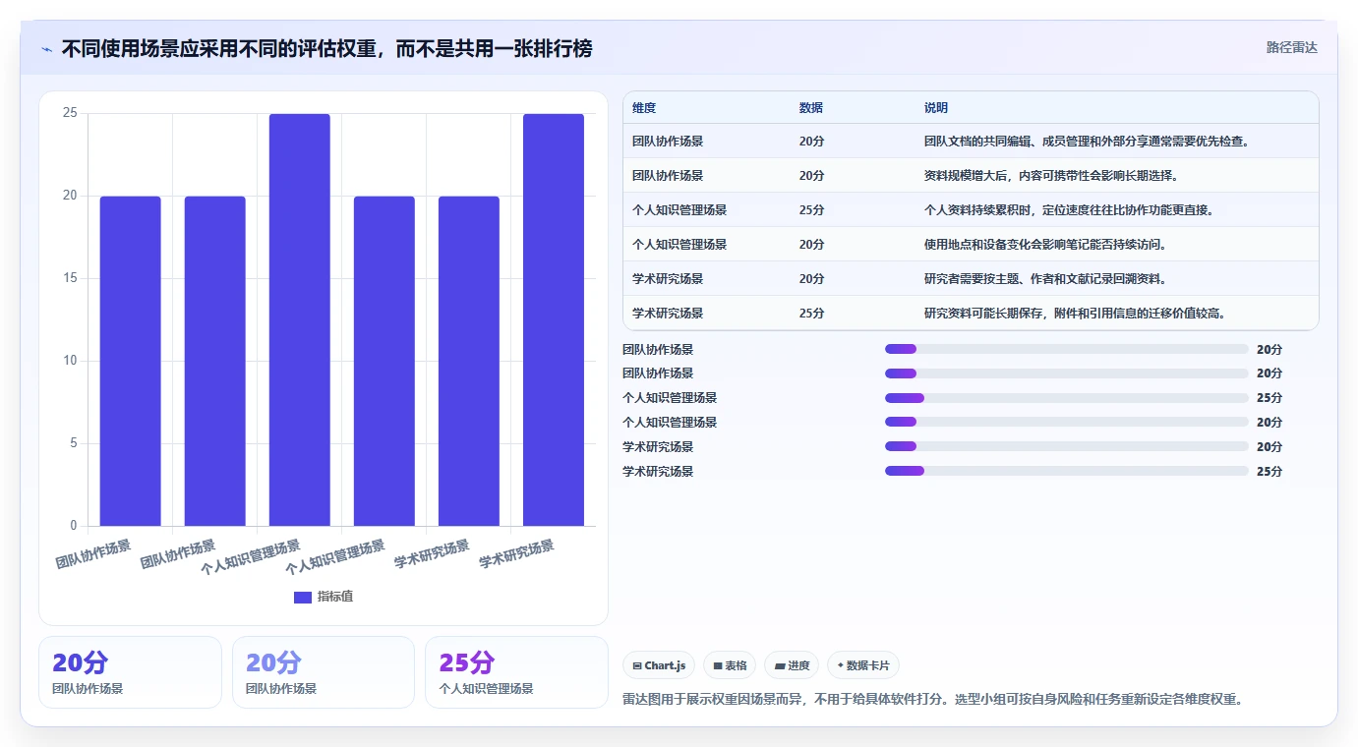Viewport: 1358px width, 747px height.
Task: Open the 25分 个人知识管理场景 data card
Action: pyautogui.click(x=516, y=672)
